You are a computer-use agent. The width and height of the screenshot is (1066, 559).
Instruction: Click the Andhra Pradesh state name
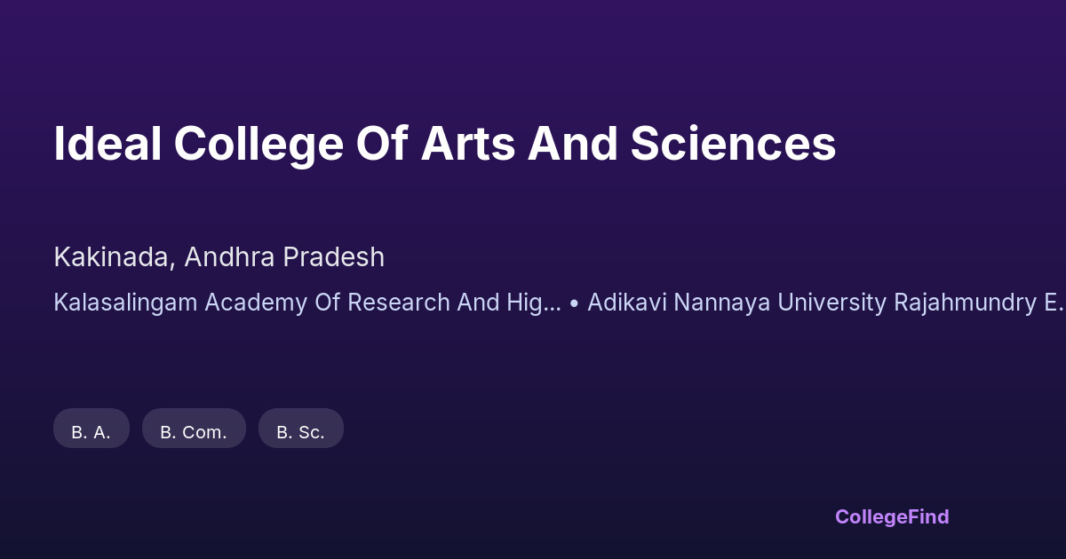(x=286, y=257)
